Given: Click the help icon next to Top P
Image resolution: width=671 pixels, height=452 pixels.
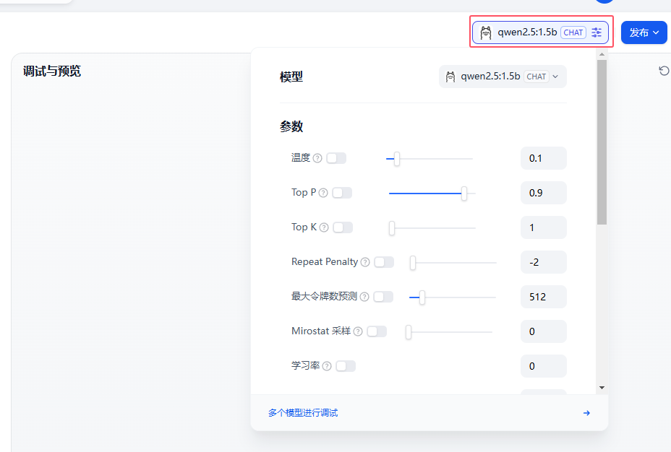Looking at the screenshot, I should click(x=323, y=193).
